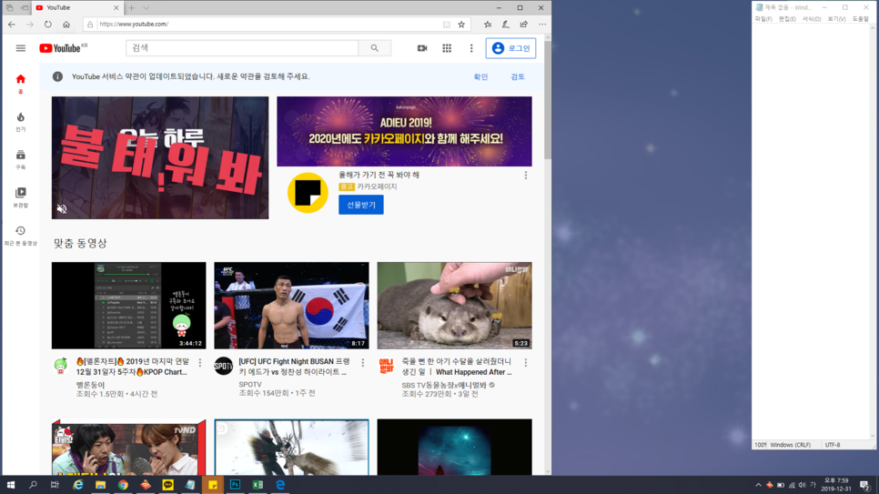Image resolution: width=879 pixels, height=494 pixels.
Task: Go back in the Edge browser
Action: (x=12, y=25)
